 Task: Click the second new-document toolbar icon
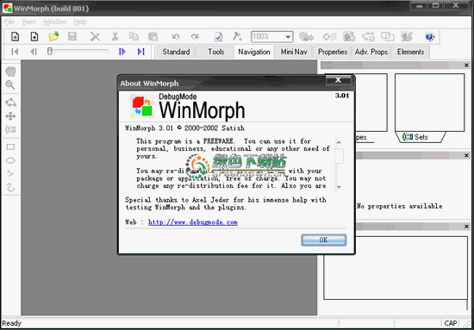(34, 36)
